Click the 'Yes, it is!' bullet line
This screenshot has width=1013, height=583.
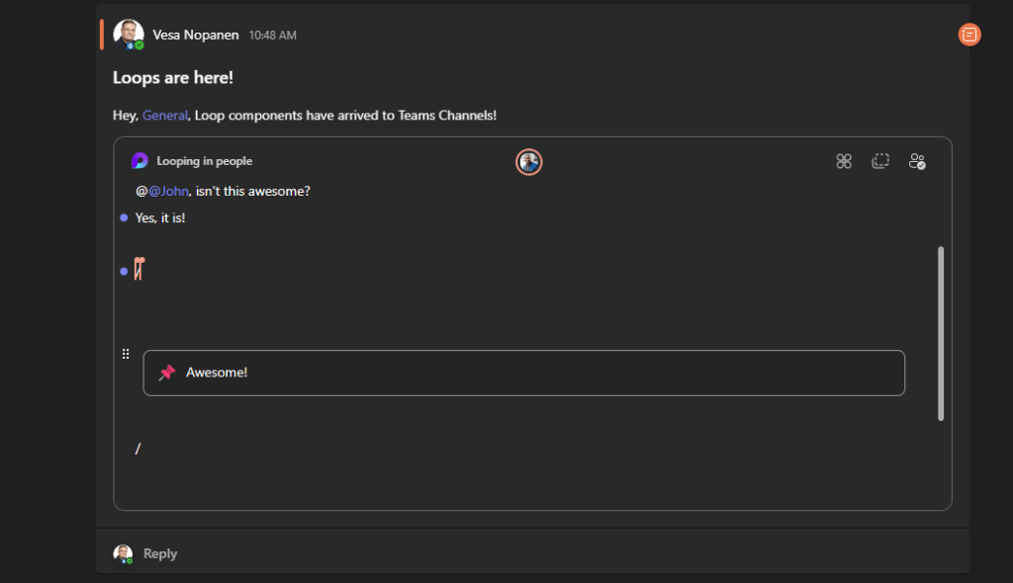coord(160,217)
